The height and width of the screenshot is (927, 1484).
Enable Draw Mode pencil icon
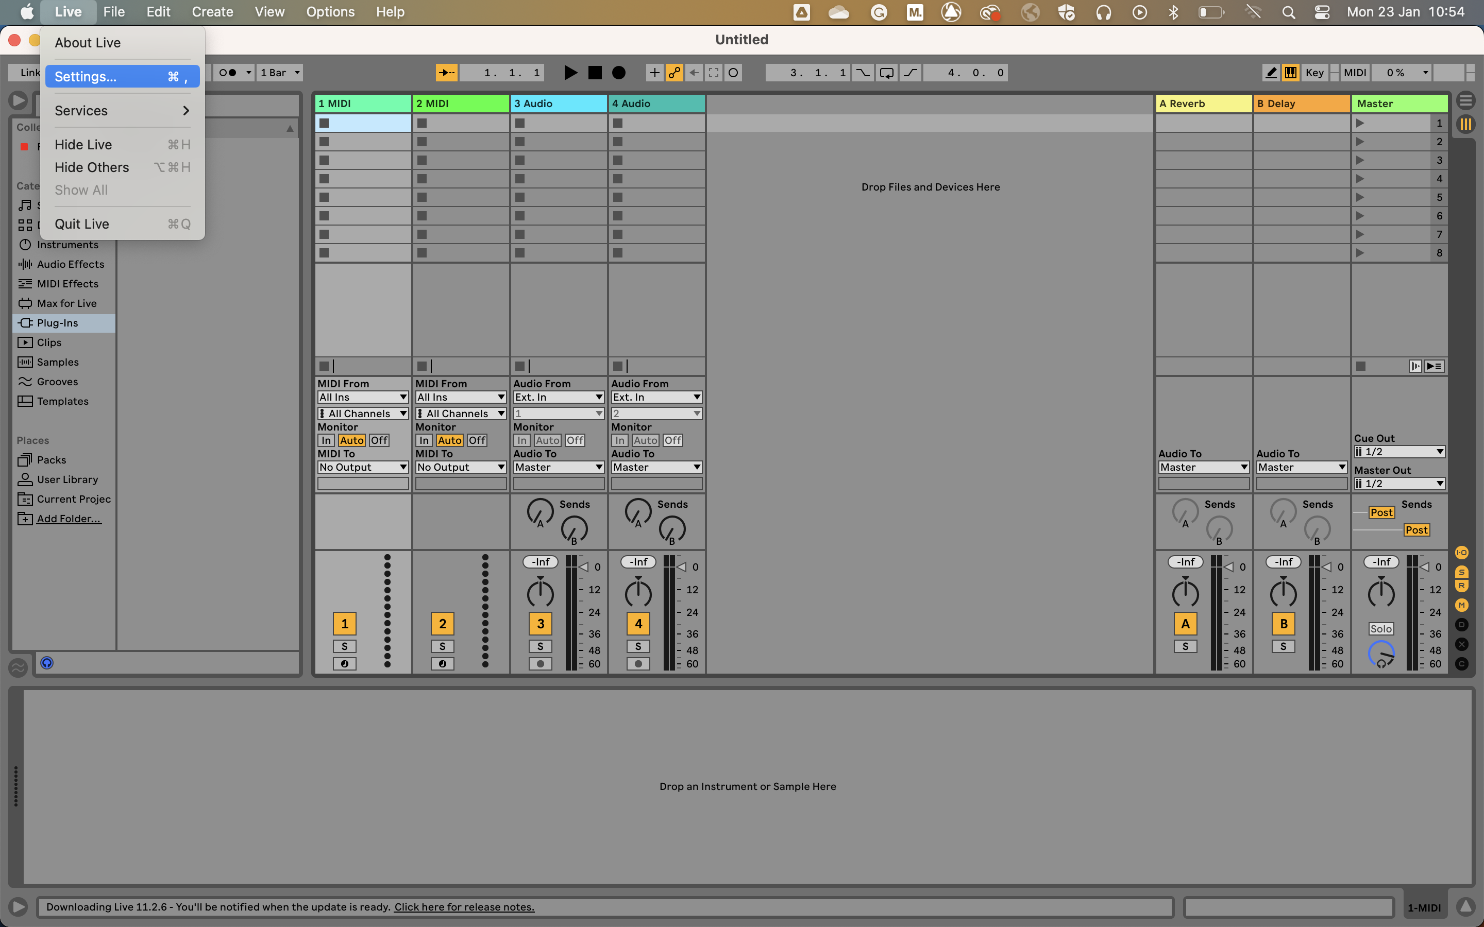[x=1271, y=72]
